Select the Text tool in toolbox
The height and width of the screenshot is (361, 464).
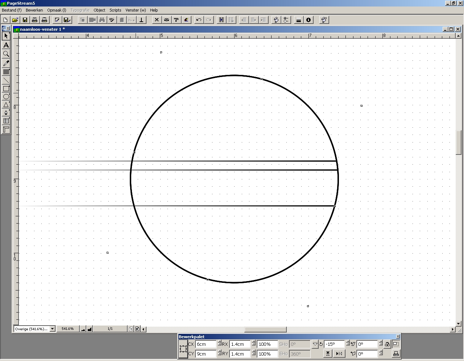coord(6,45)
